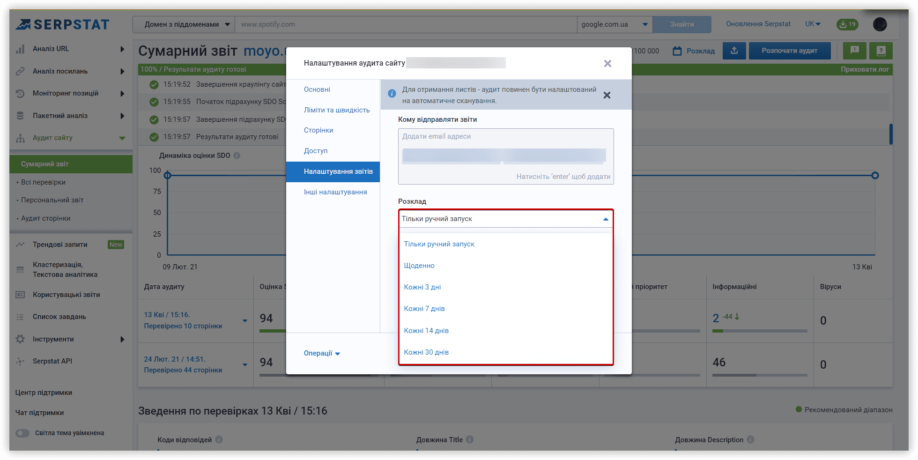Dismiss the auto-scan info notice

click(607, 95)
